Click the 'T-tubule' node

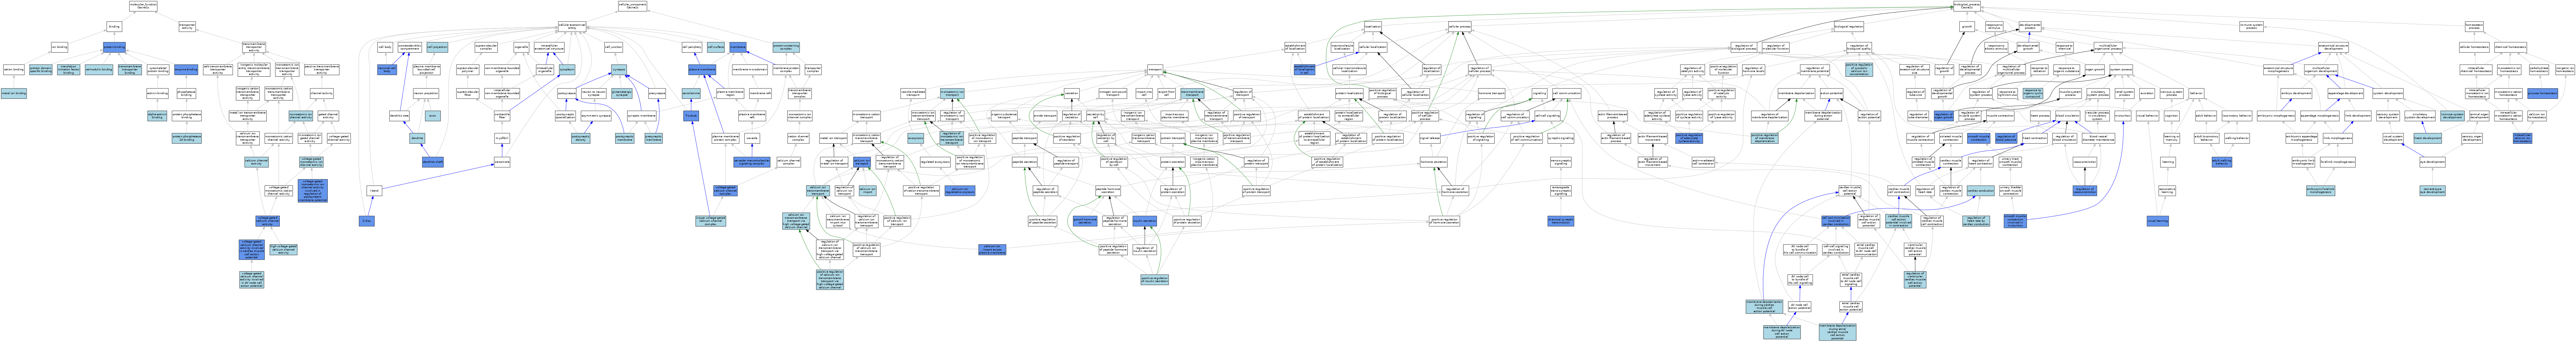coord(691,116)
